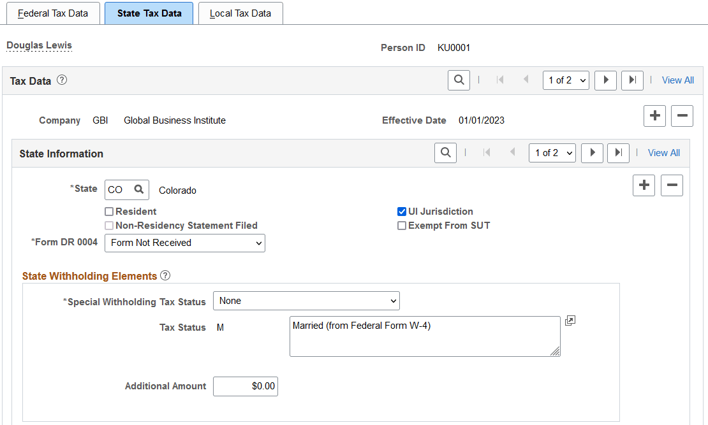Click the Tax Data help icon
The image size is (708, 425).
(x=62, y=80)
